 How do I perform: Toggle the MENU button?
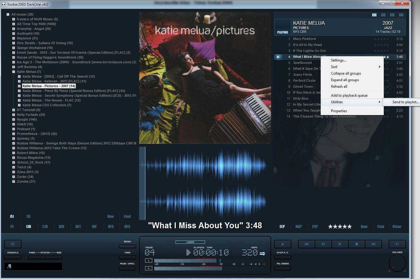click(127, 246)
